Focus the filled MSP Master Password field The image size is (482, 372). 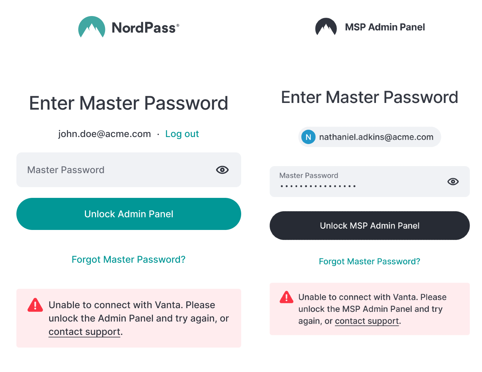tap(370, 181)
